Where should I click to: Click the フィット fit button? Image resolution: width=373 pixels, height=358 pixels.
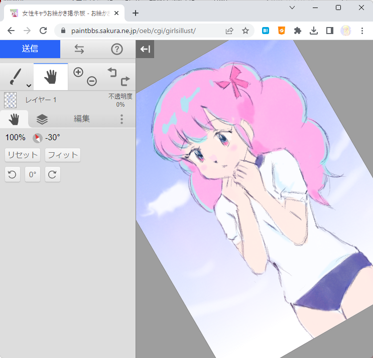(63, 155)
